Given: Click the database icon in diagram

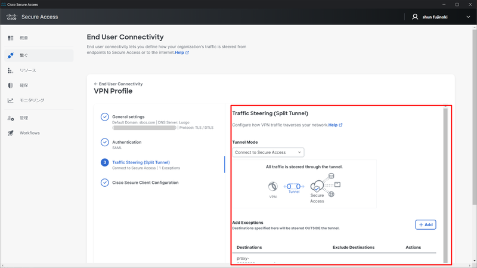Looking at the screenshot, I should (x=332, y=176).
